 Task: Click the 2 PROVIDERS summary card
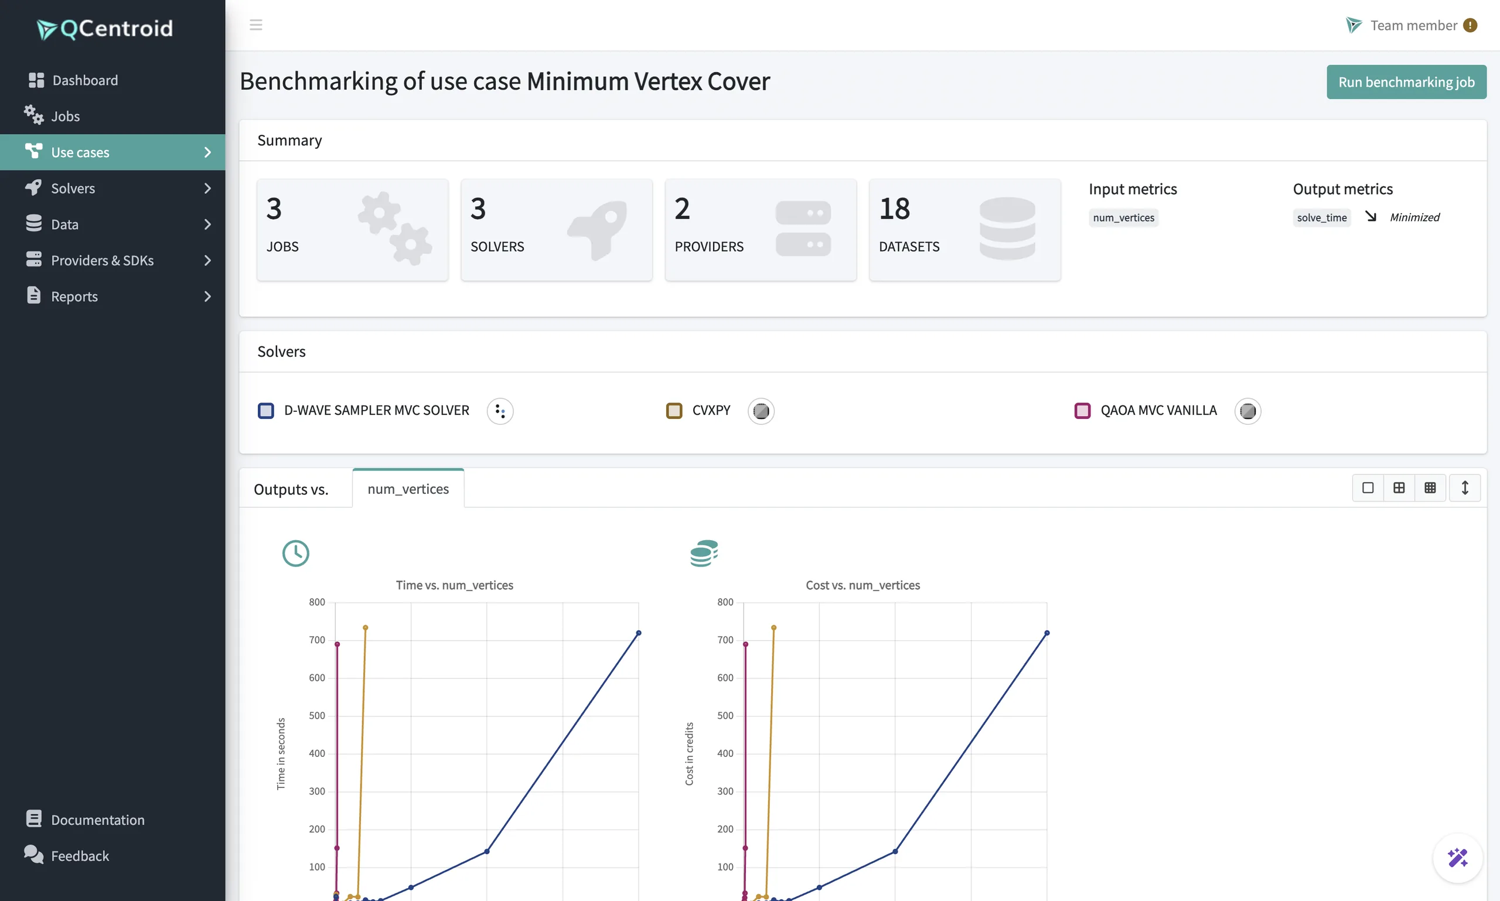[761, 230]
